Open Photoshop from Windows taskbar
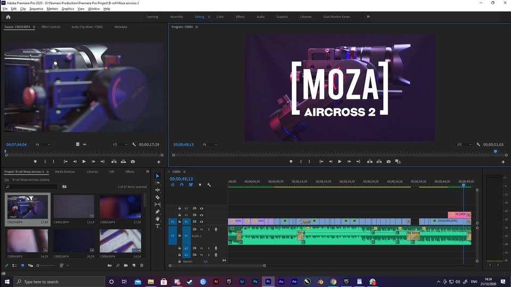This screenshot has height=287, width=511. (255, 282)
